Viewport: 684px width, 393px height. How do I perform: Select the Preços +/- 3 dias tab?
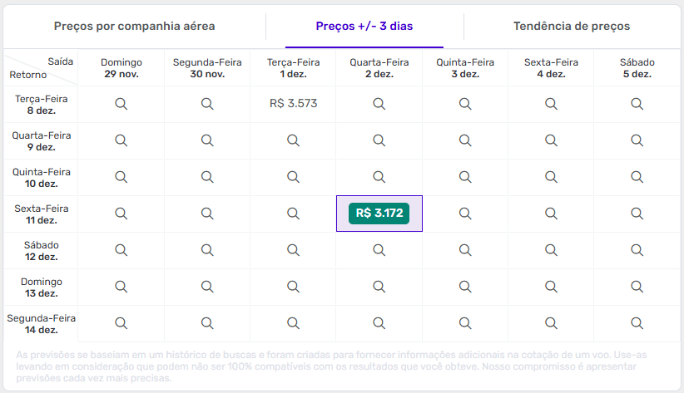click(364, 27)
